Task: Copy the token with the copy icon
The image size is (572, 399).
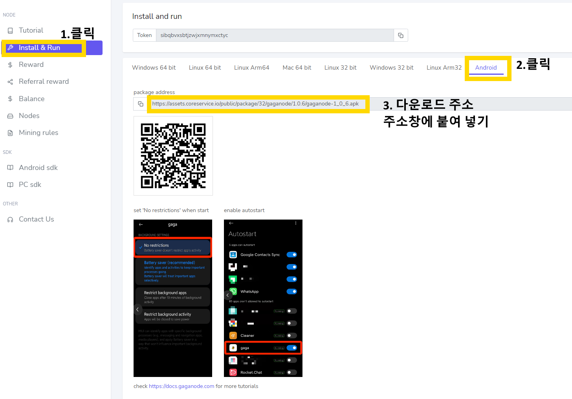Action: tap(401, 35)
